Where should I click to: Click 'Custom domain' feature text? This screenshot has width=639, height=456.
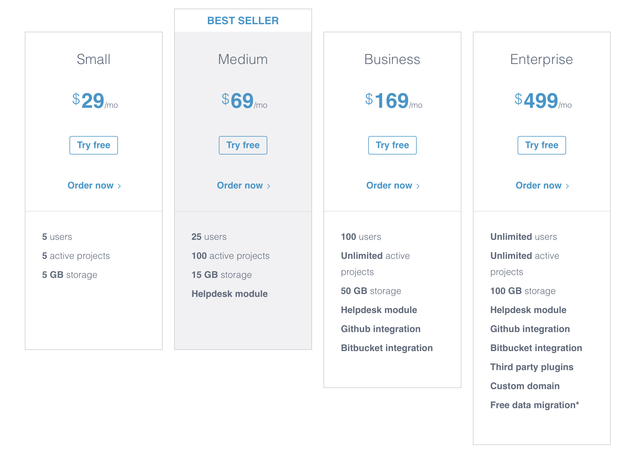[x=525, y=386]
